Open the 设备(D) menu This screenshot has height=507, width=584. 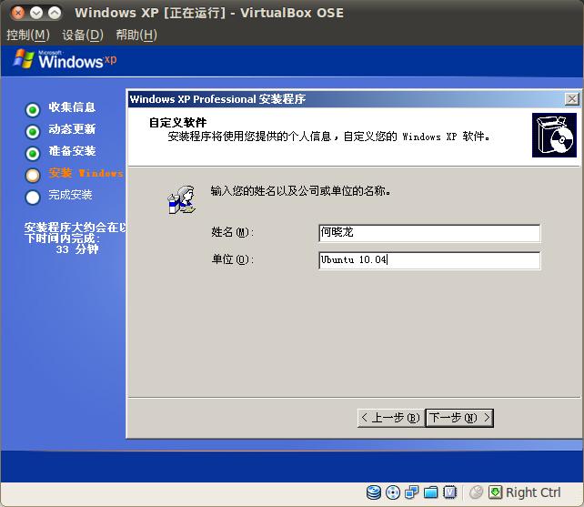(x=83, y=35)
